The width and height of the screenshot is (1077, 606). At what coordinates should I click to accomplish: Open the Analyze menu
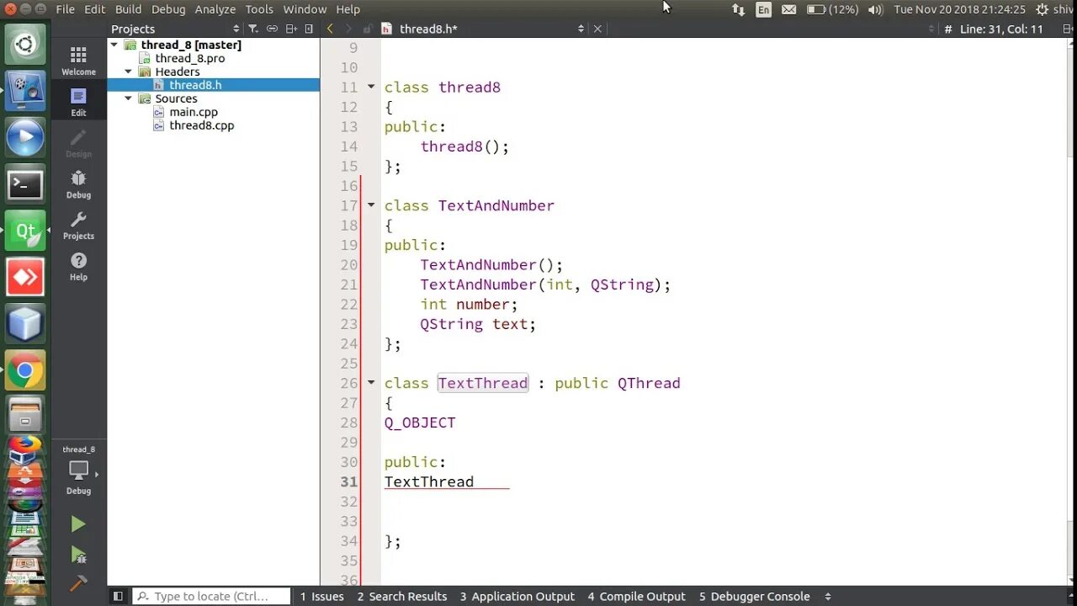click(x=215, y=9)
